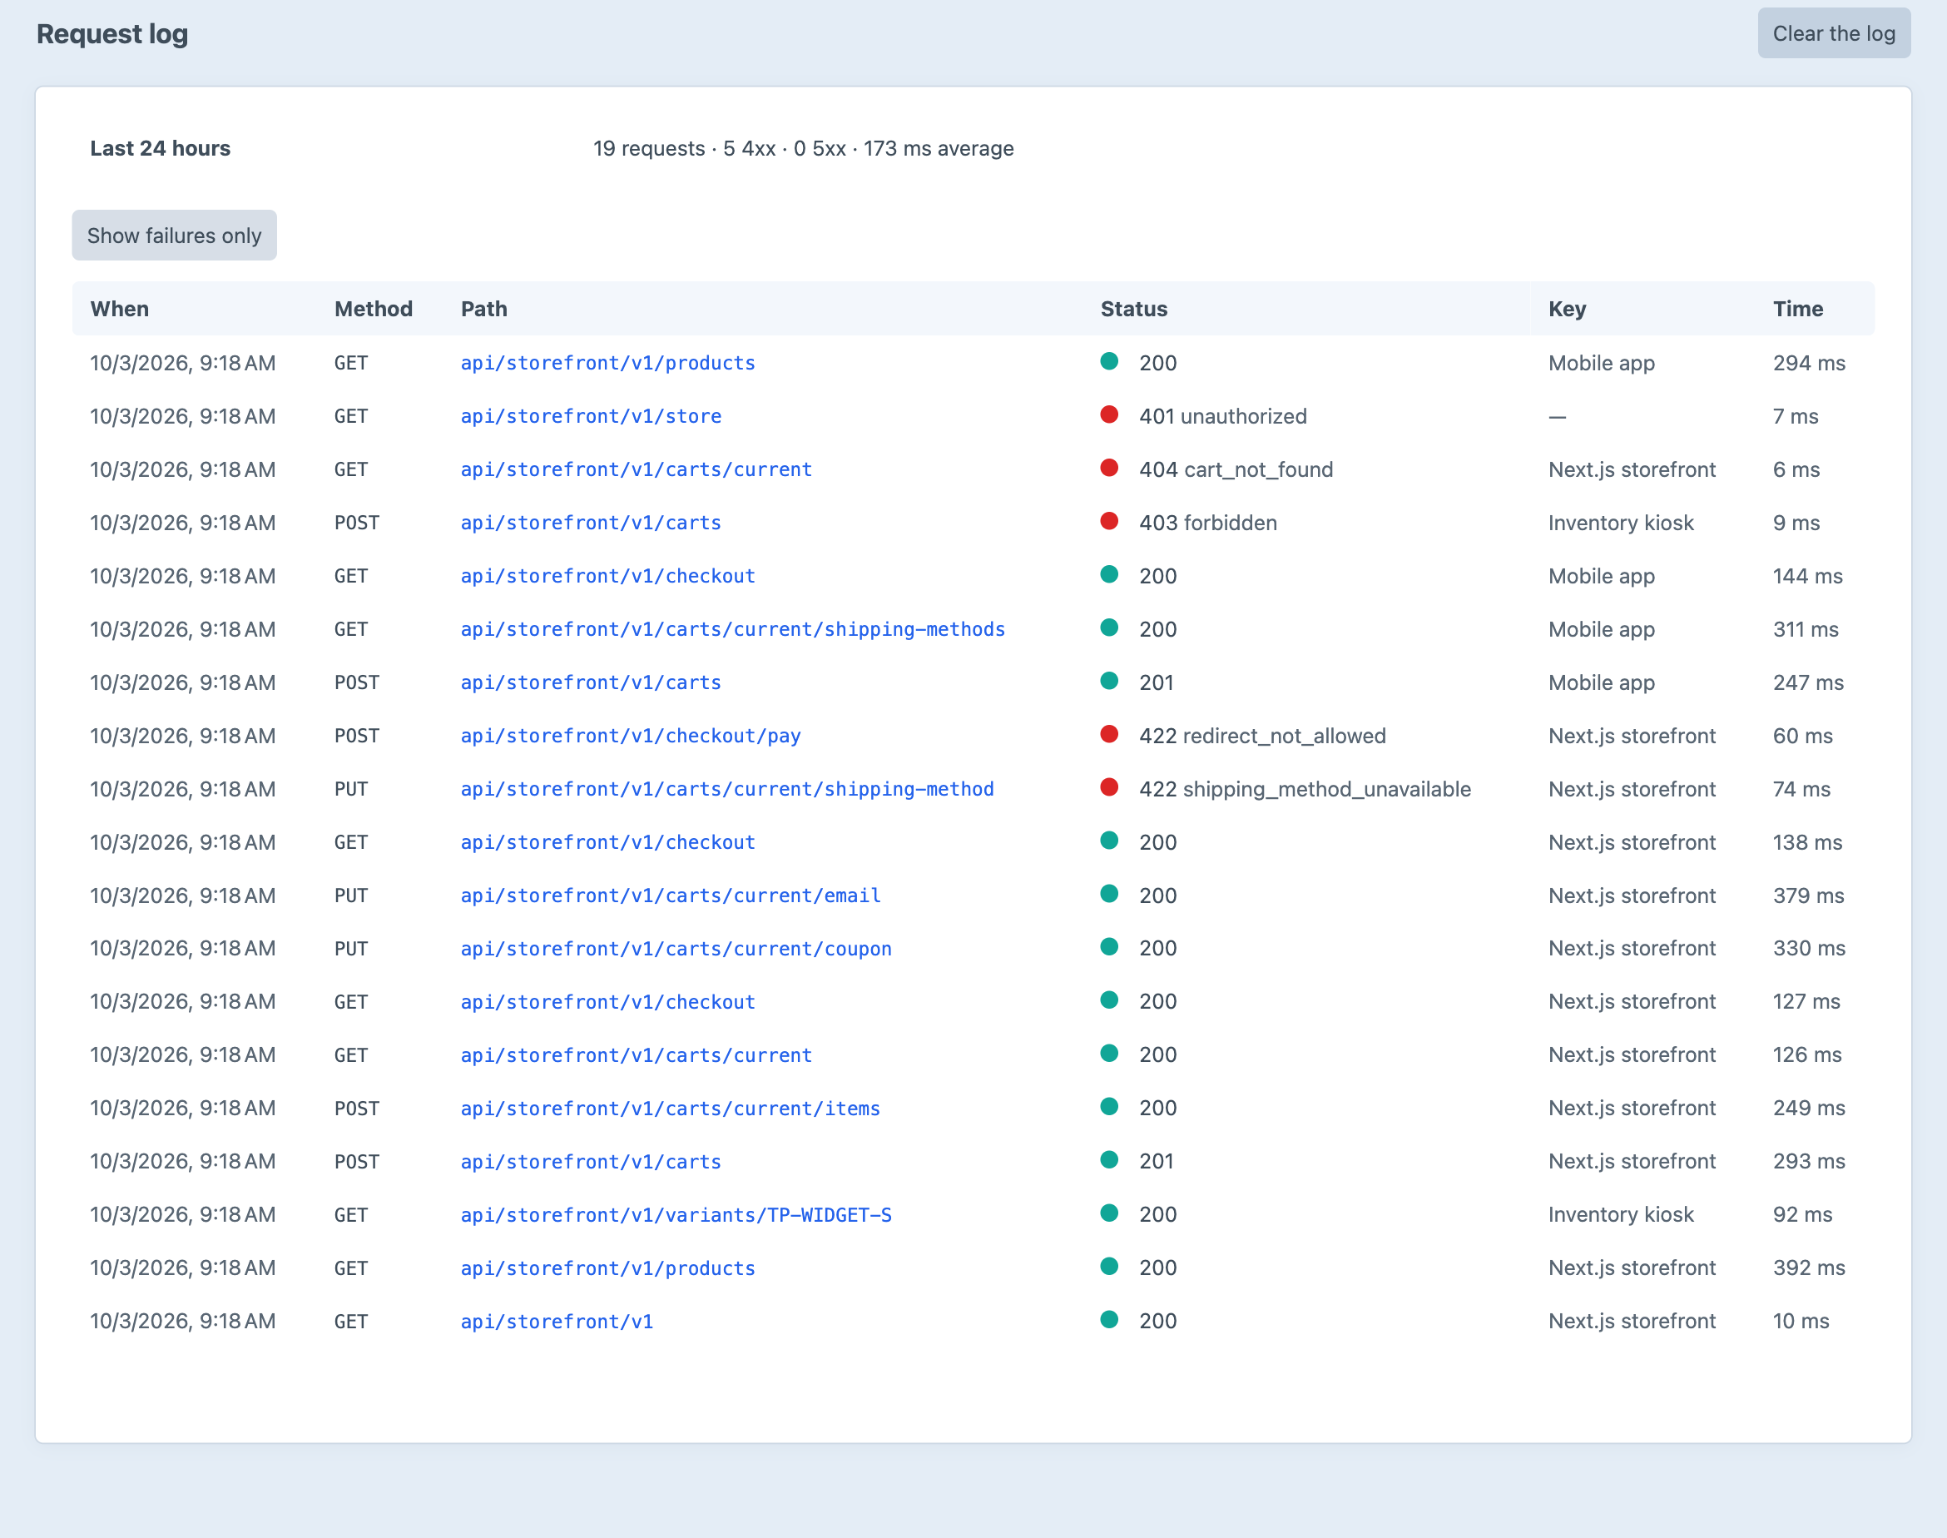Click the red dot beside 403 forbidden

(x=1109, y=520)
